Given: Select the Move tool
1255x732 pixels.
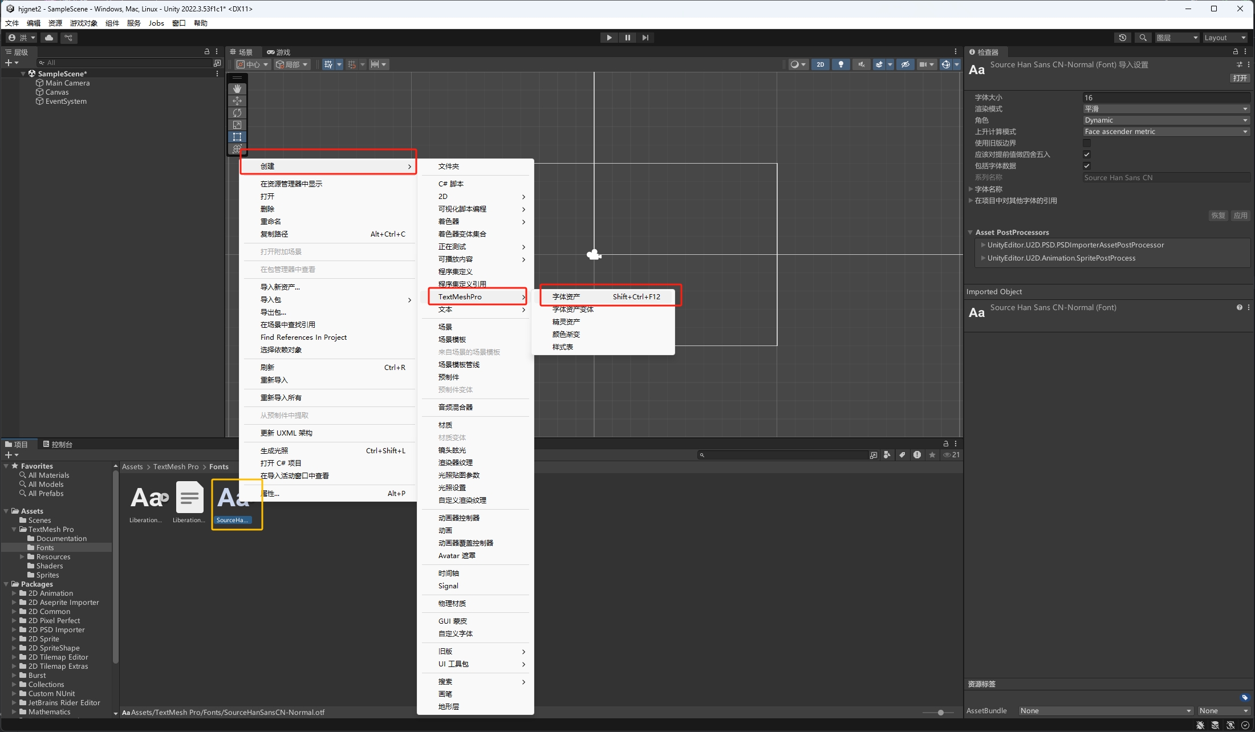Looking at the screenshot, I should pyautogui.click(x=237, y=101).
